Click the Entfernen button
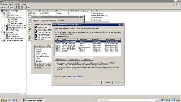The width and height of the screenshot is (181, 102). 87,59
